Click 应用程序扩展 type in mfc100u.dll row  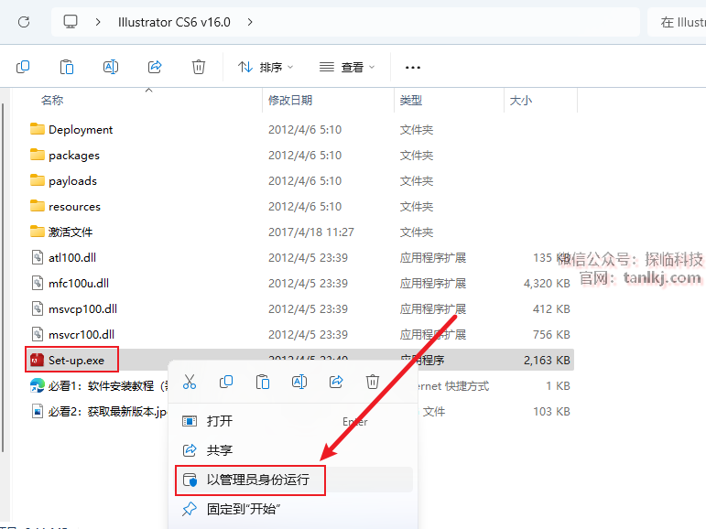433,284
